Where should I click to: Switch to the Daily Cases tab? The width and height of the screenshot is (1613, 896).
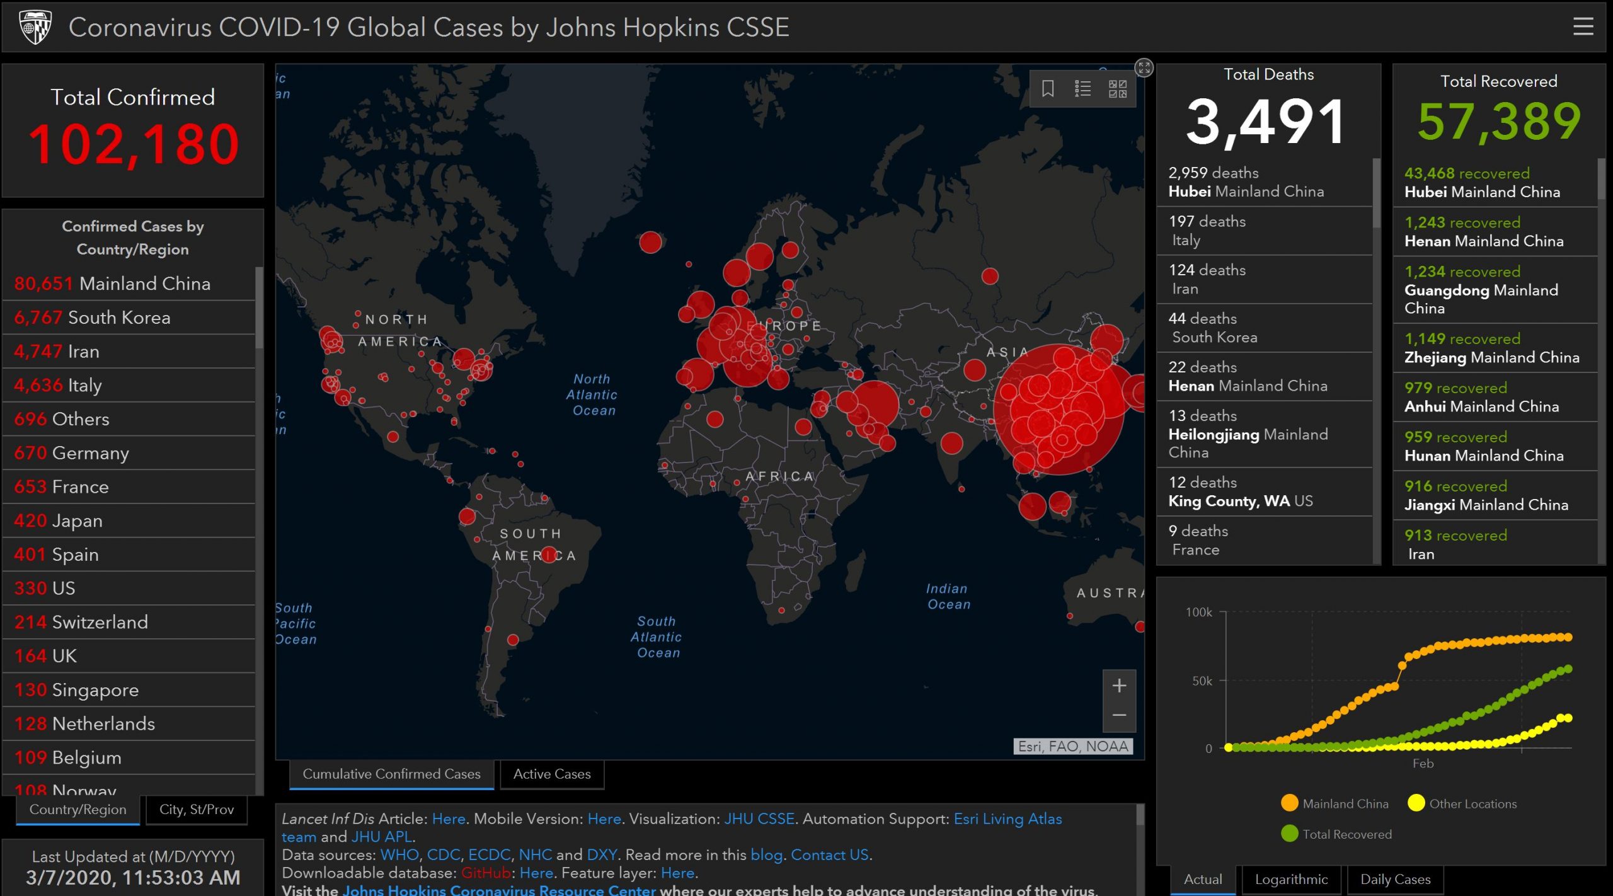1395,879
